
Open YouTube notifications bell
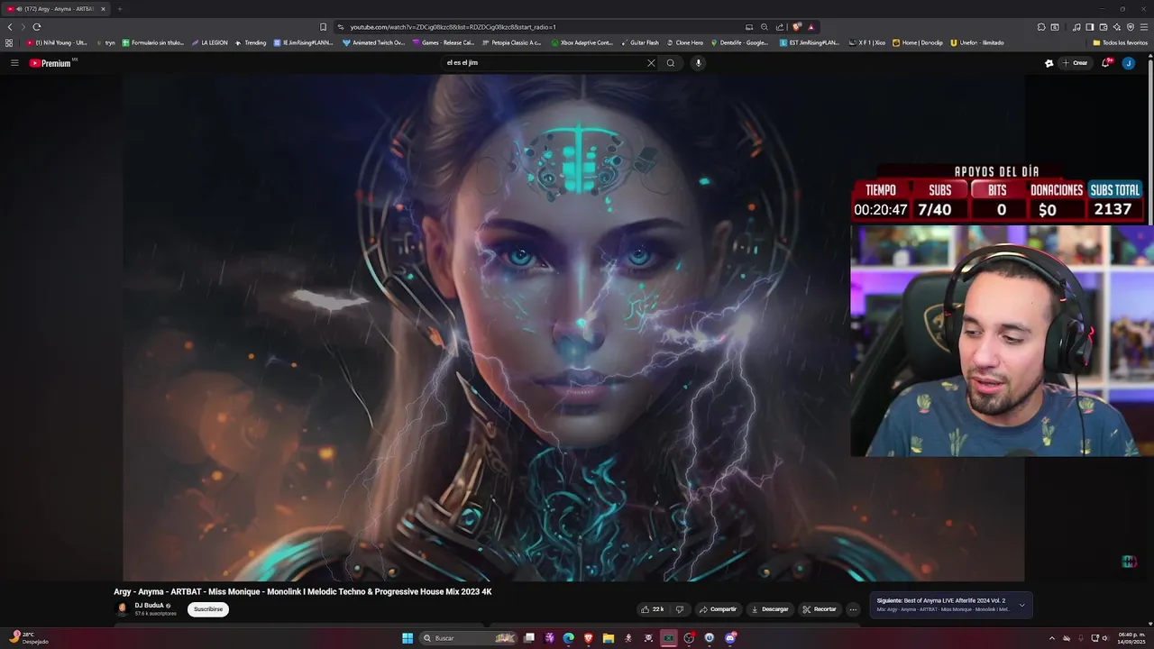1107,63
